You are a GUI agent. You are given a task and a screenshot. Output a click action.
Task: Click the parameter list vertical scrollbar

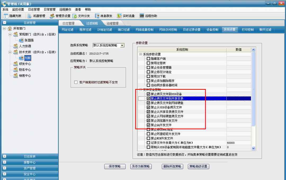(x=253, y=106)
